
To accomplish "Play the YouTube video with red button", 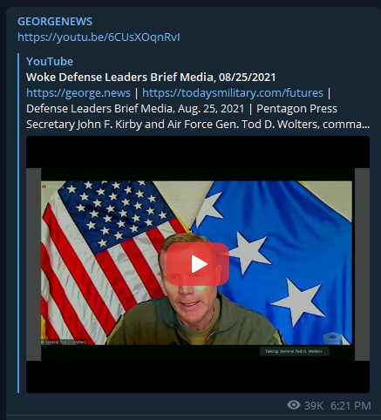I will point(198,264).
